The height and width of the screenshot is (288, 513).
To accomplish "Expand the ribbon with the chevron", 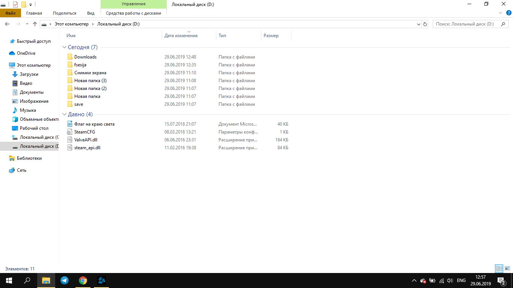I will [501, 13].
